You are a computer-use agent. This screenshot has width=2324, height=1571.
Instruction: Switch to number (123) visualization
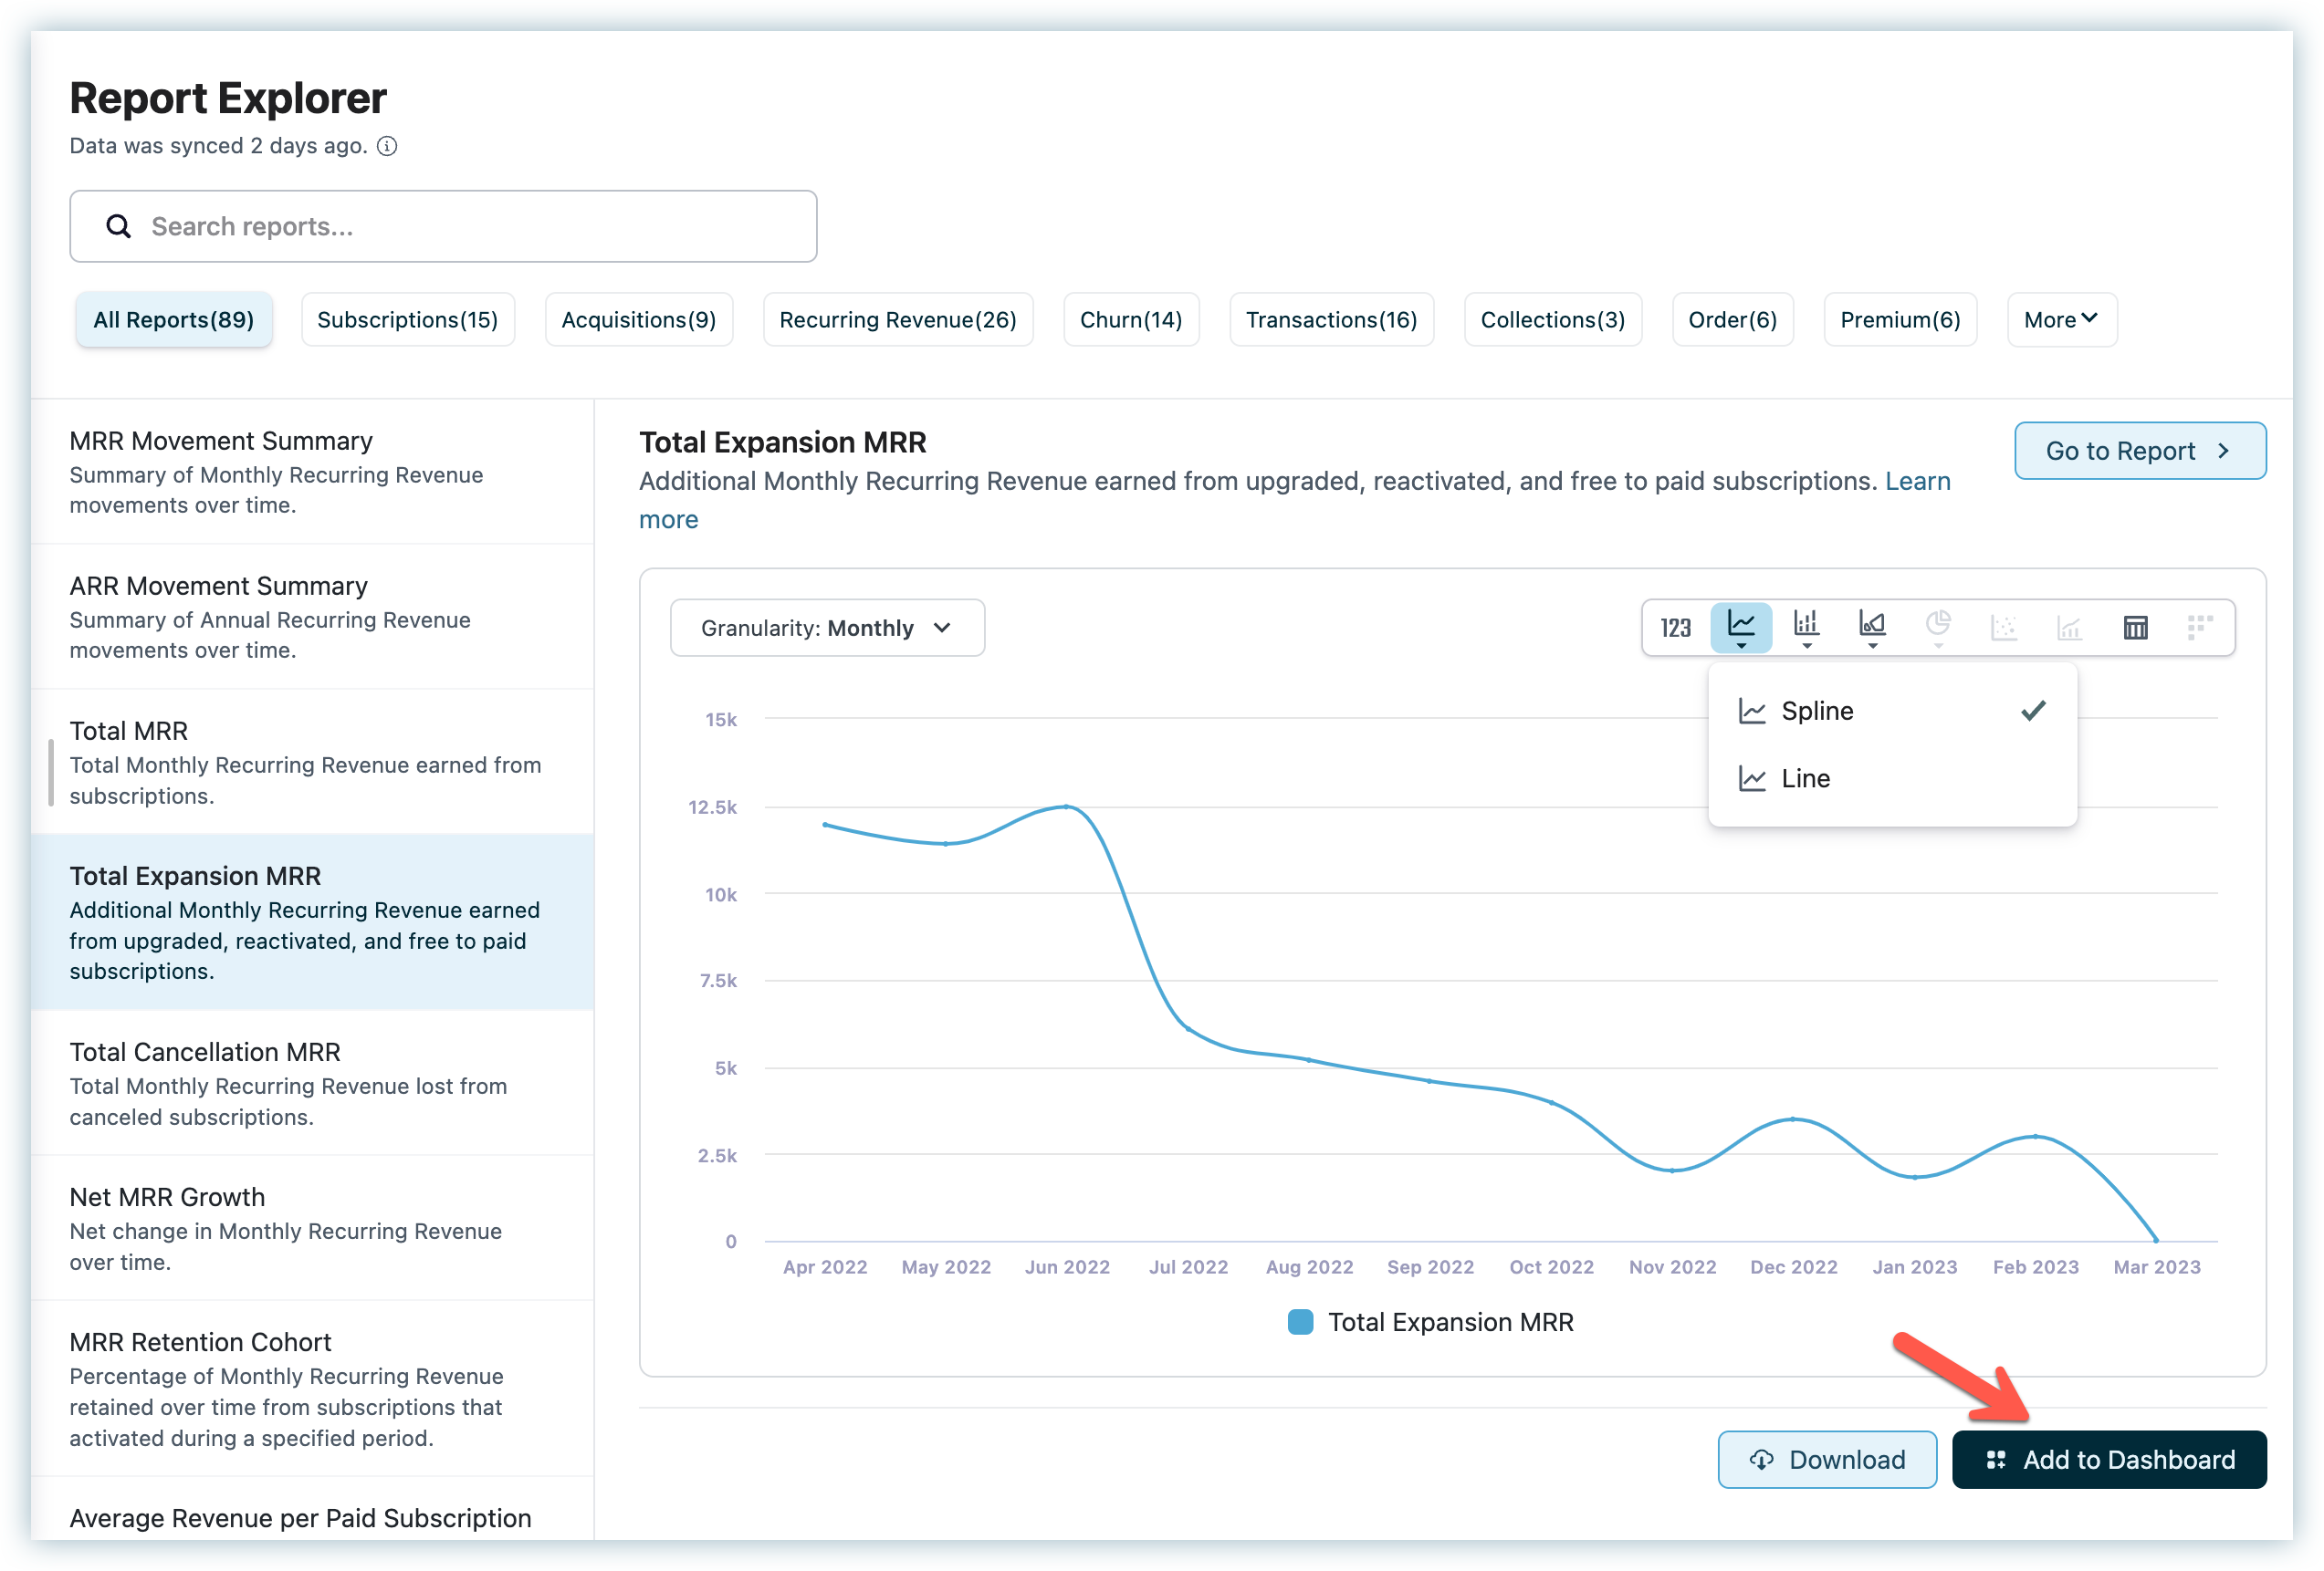tap(1675, 628)
